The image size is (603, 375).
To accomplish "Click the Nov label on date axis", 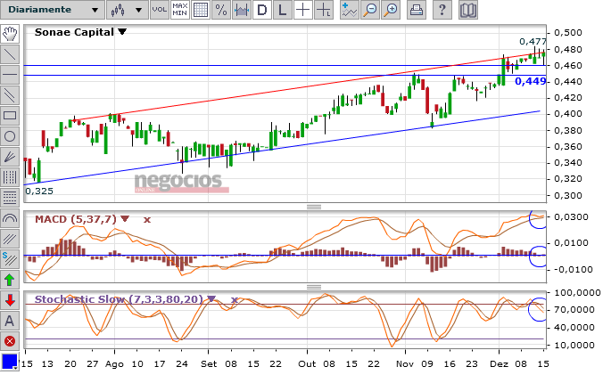I will point(405,364).
